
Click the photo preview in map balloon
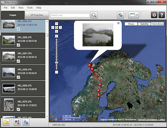[98, 35]
